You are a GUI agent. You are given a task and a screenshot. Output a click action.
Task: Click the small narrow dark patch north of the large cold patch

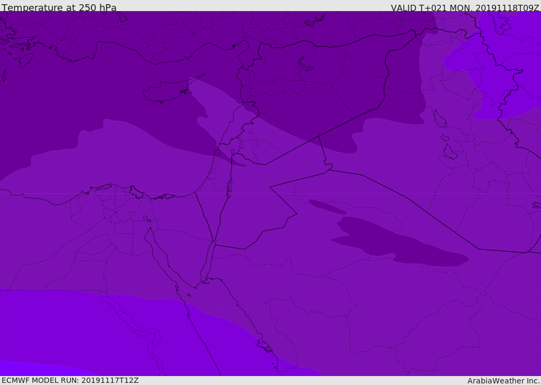327,206
